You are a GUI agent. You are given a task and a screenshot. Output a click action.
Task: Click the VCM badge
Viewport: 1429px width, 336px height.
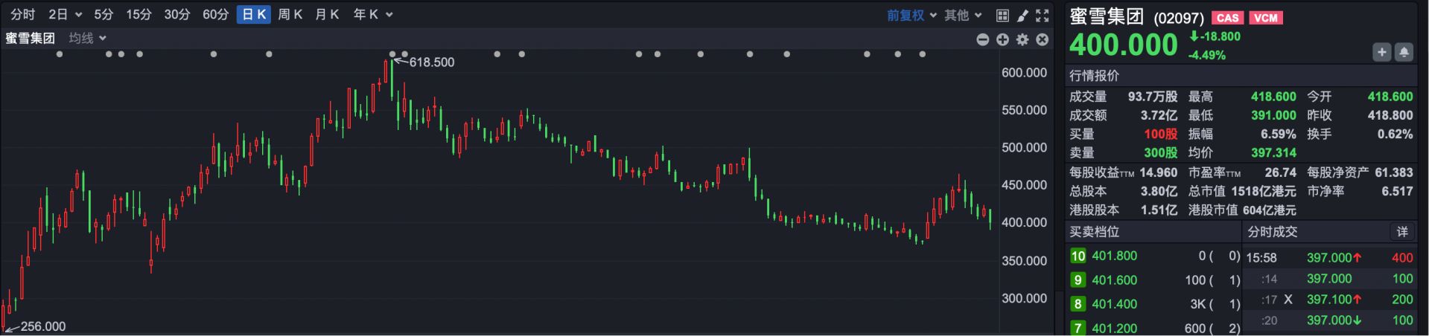[1265, 18]
